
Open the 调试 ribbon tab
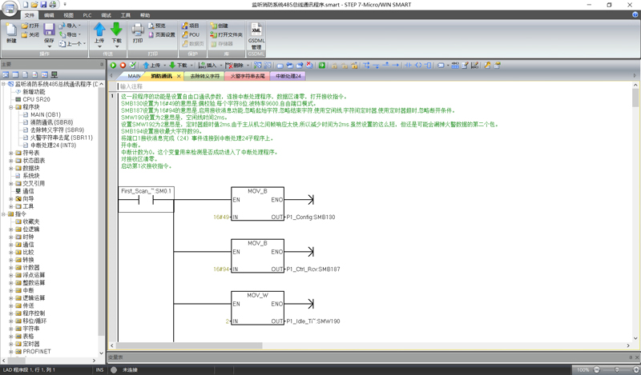(x=107, y=15)
